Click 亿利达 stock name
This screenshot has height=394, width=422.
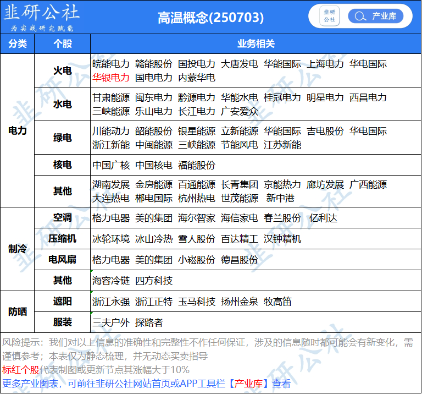tap(323, 218)
